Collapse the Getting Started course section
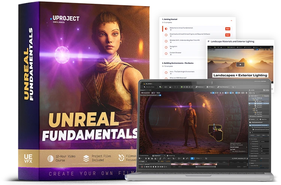Screen dimensions: 281x185 click(232, 21)
